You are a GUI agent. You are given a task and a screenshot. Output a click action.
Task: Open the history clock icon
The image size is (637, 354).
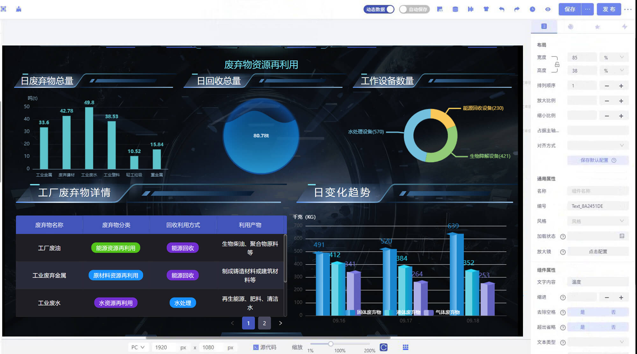(532, 9)
